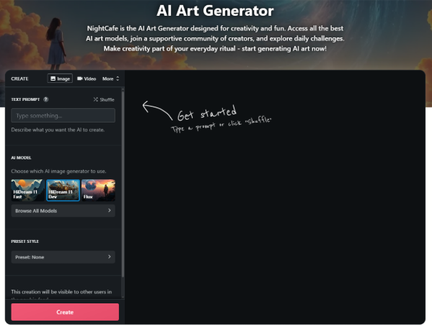Image resolution: width=432 pixels, height=325 pixels.
Task: Click the CREATE panel heading
Action: click(x=19, y=79)
